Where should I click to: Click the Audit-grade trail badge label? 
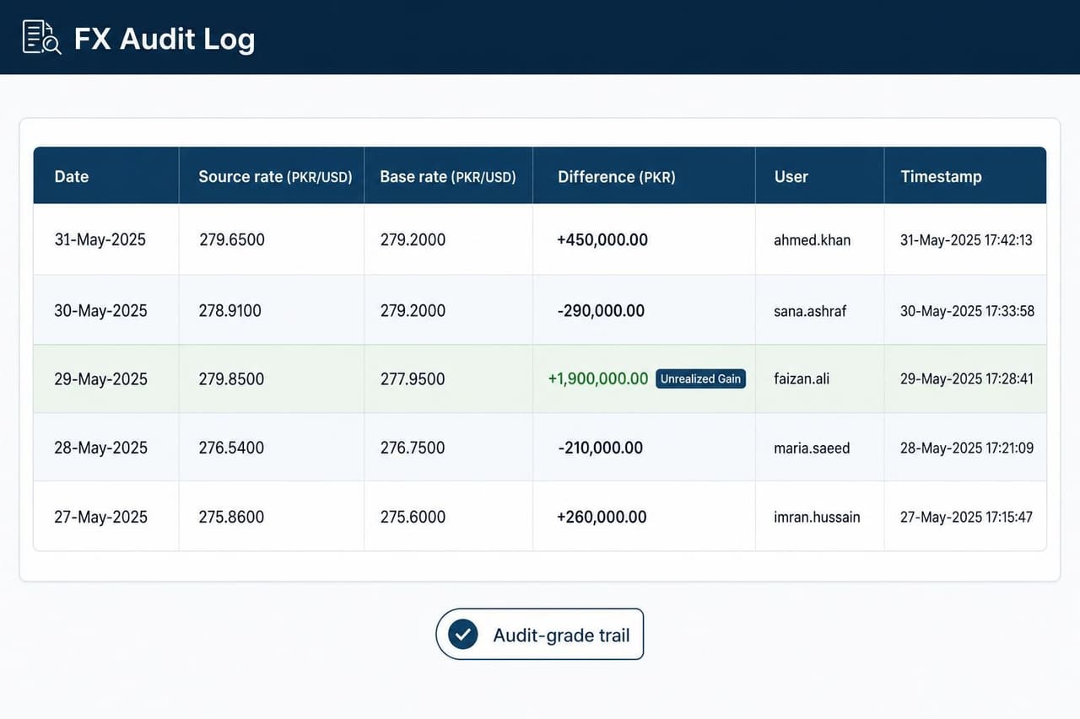pos(561,636)
